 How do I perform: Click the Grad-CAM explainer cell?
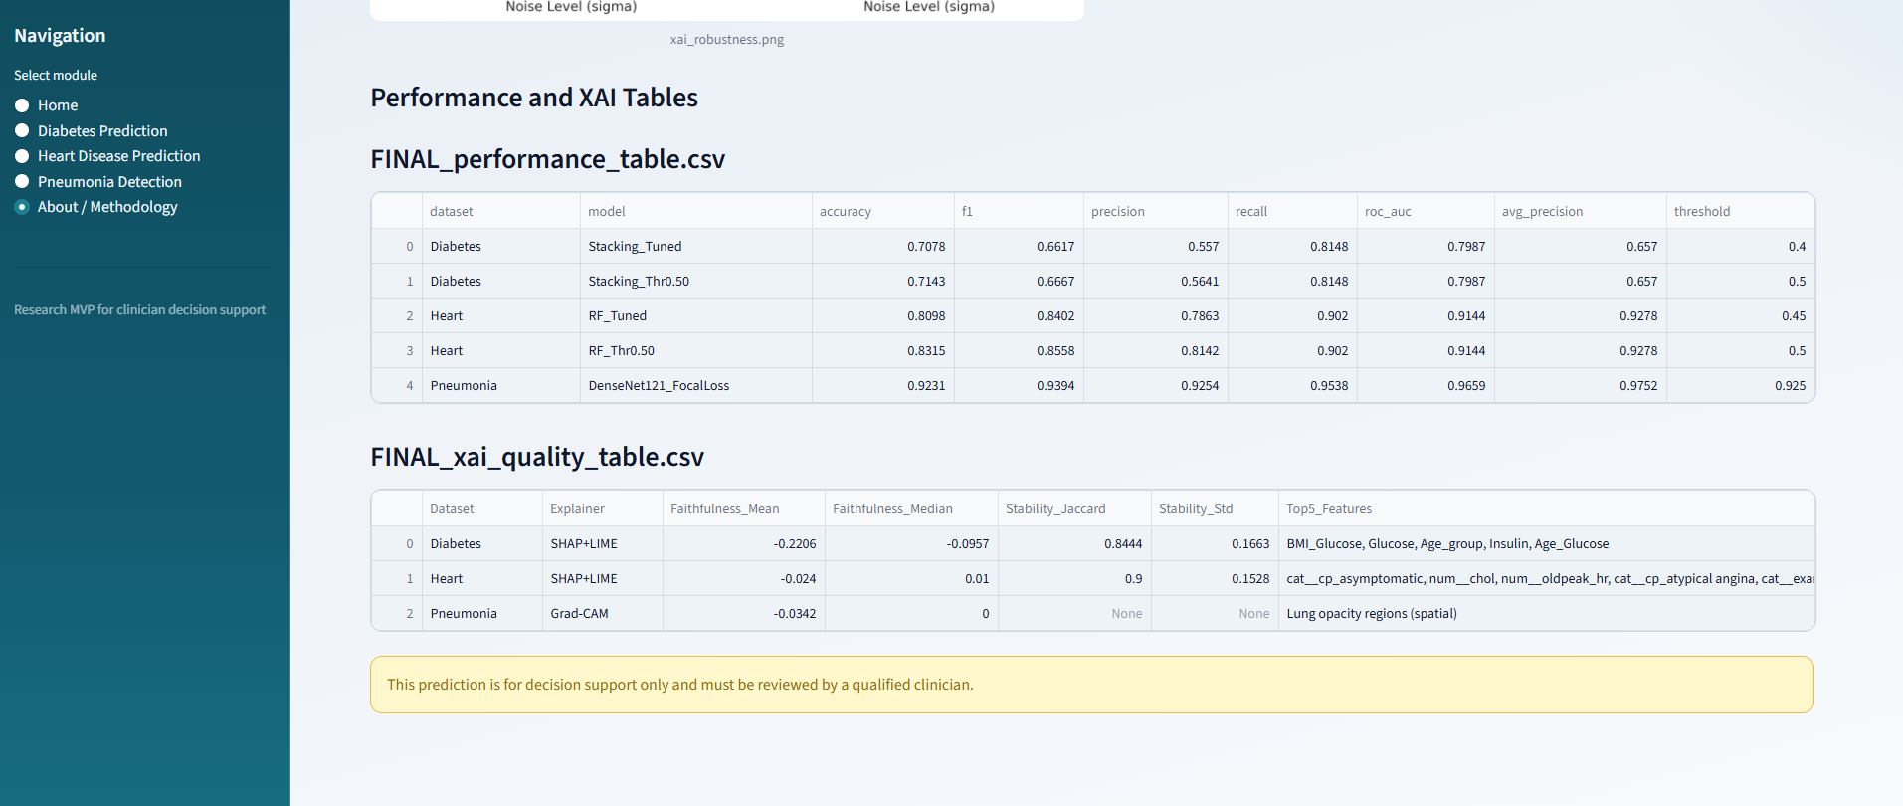point(602,613)
